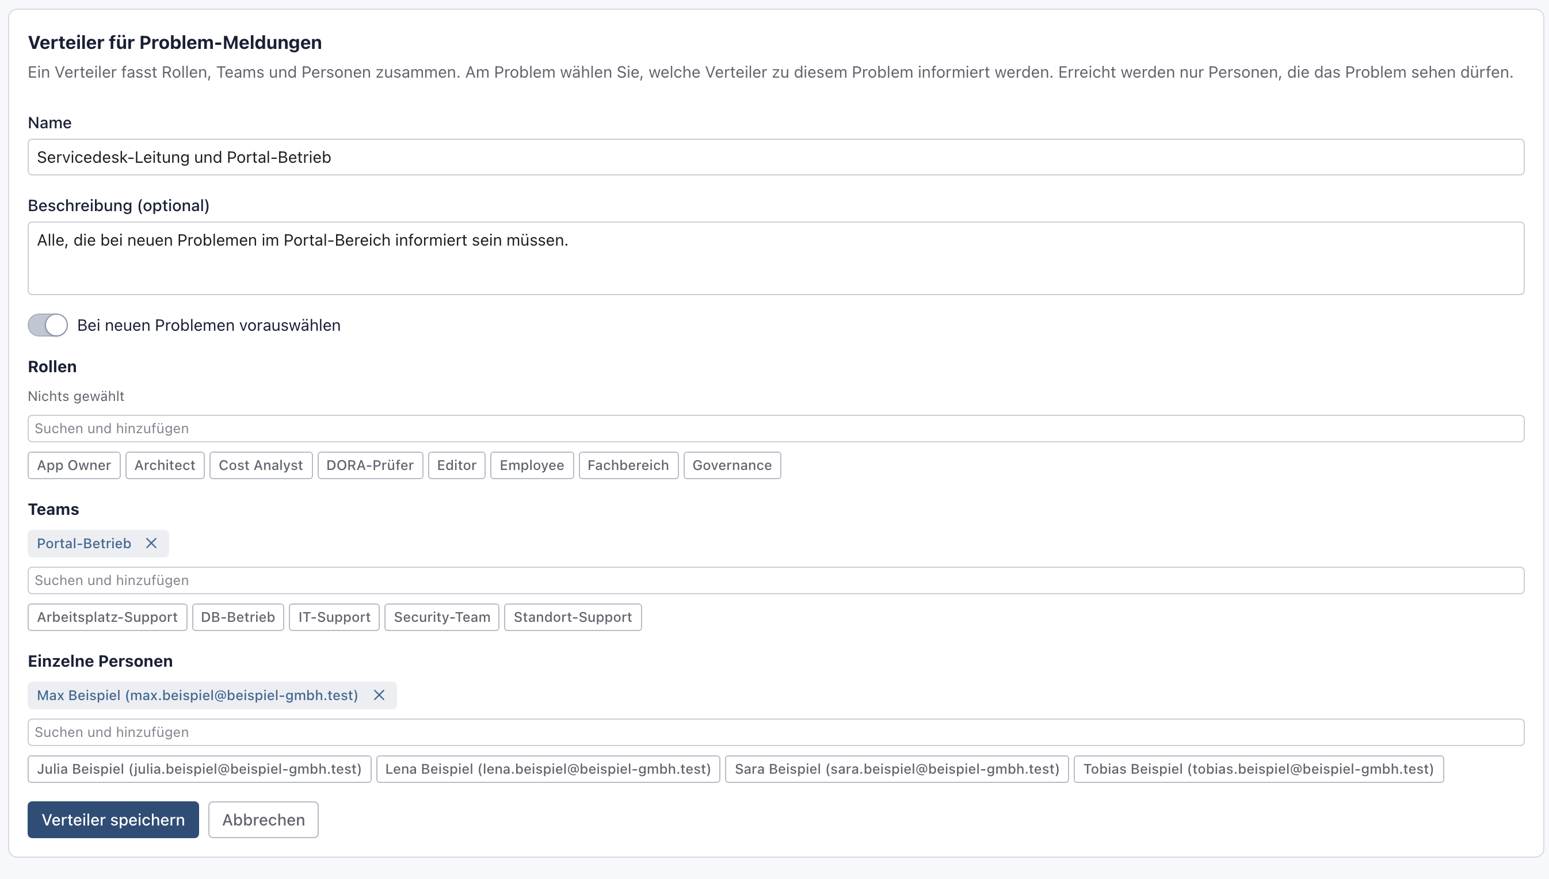The image size is (1549, 879).
Task: Click the 'Verteiler für Problem-Meldungen' heading
Action: pos(175,42)
